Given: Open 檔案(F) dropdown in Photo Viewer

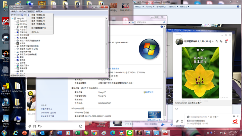Looking at the screenshot, I should point(139,7).
